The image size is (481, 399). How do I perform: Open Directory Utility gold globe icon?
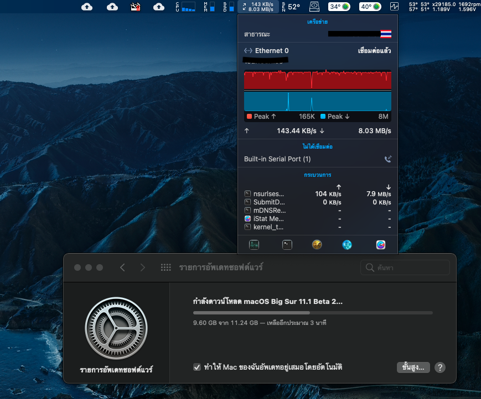click(317, 245)
